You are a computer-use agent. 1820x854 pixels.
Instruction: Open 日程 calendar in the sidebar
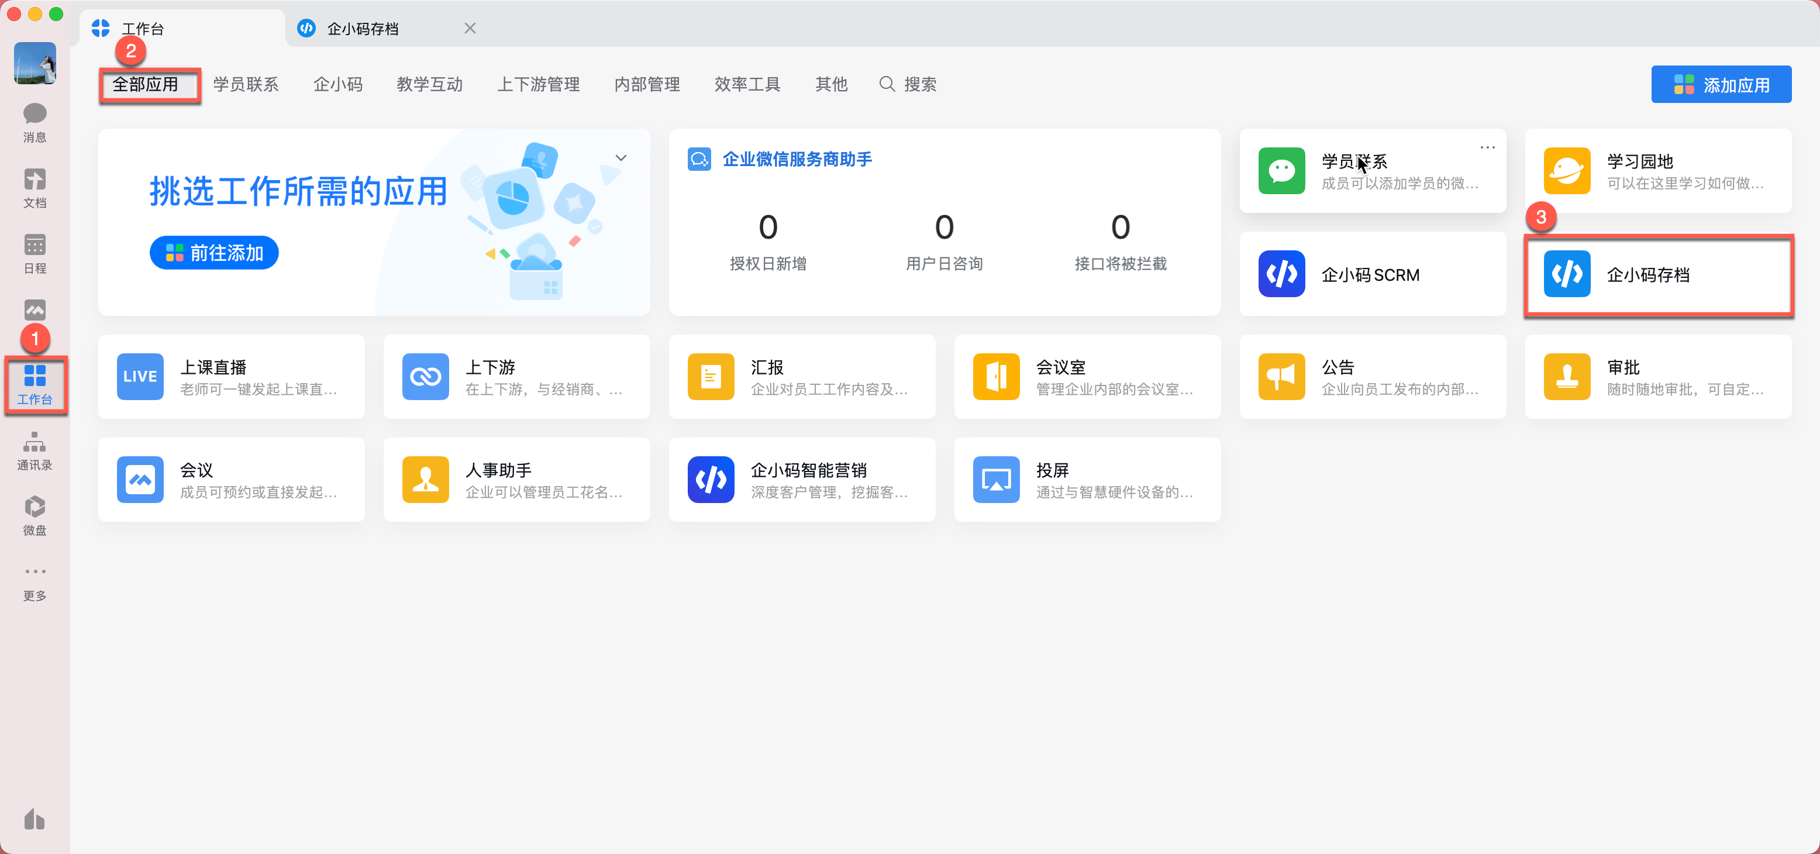tap(35, 254)
